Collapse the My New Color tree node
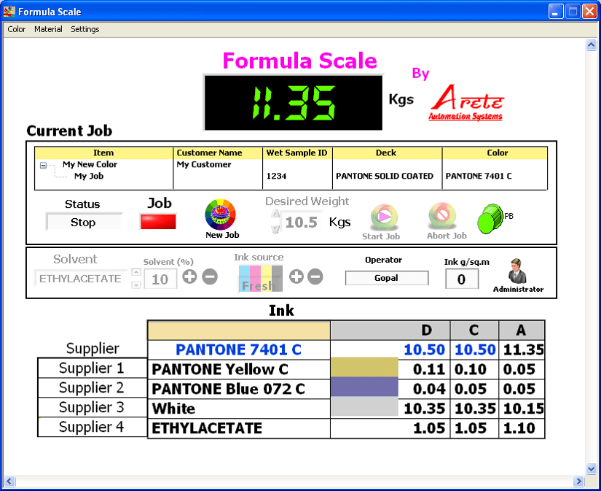601x491 pixels. point(43,166)
